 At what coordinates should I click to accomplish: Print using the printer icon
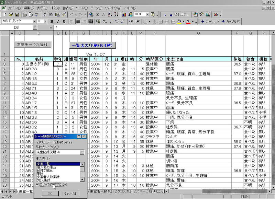pos(24,14)
